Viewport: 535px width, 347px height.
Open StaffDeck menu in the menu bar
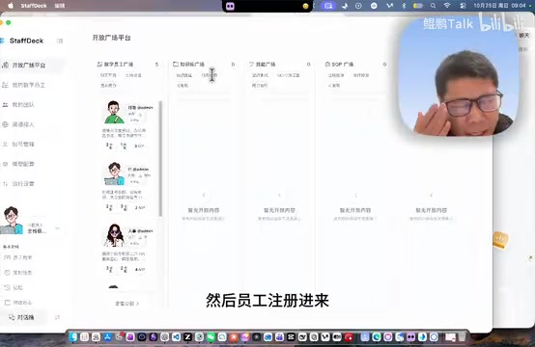coord(34,6)
